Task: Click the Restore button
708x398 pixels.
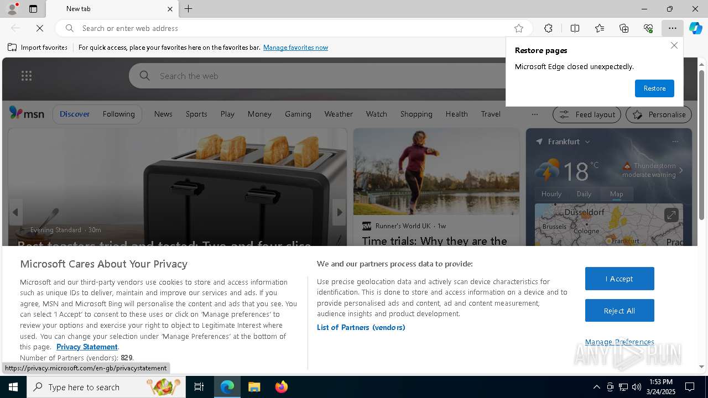Action: [654, 88]
